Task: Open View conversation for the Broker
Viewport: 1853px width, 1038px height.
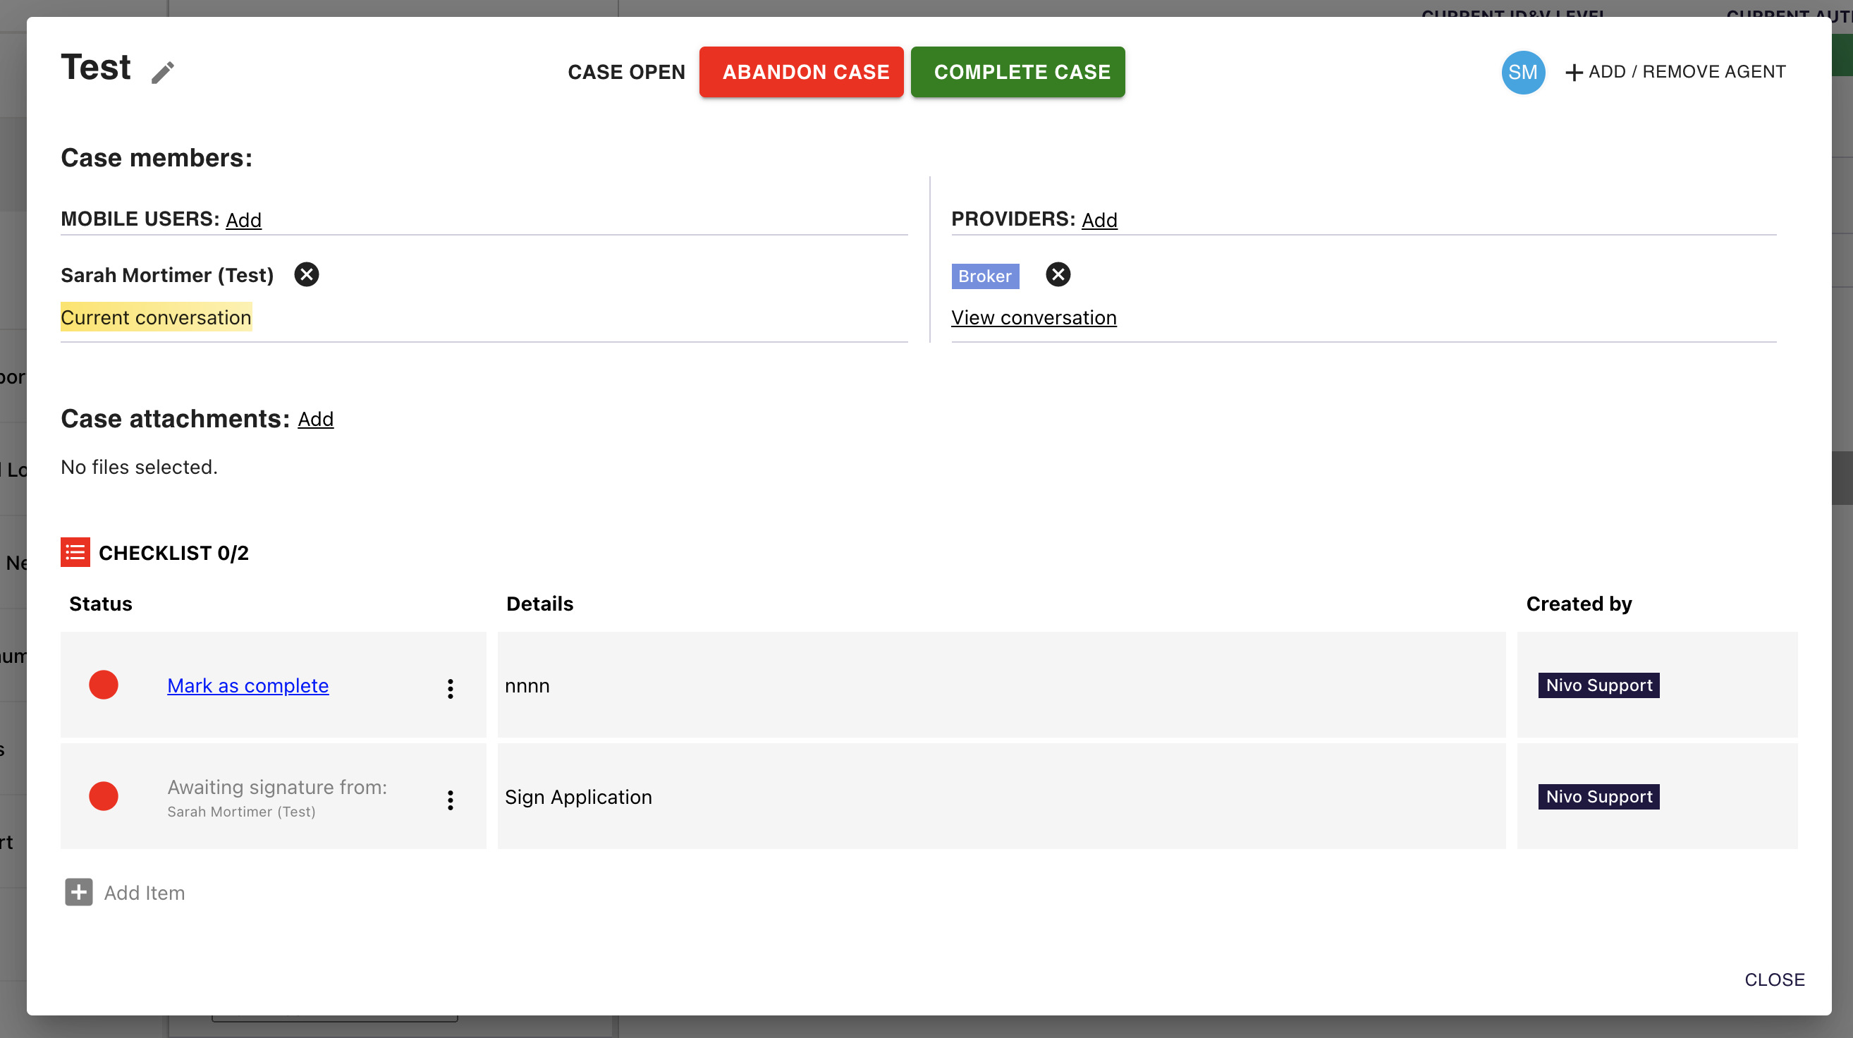Action: point(1033,318)
